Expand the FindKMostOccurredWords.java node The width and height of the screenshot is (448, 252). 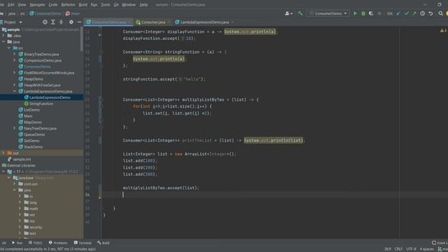pos(14,73)
